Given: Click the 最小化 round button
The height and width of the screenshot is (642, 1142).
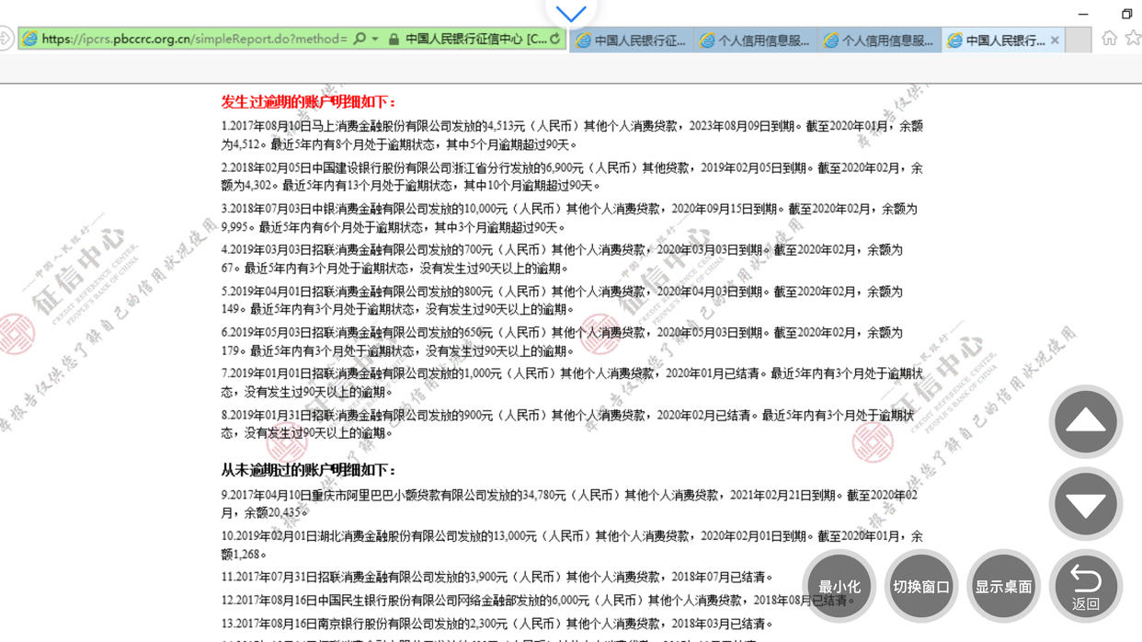Looking at the screenshot, I should [839, 586].
